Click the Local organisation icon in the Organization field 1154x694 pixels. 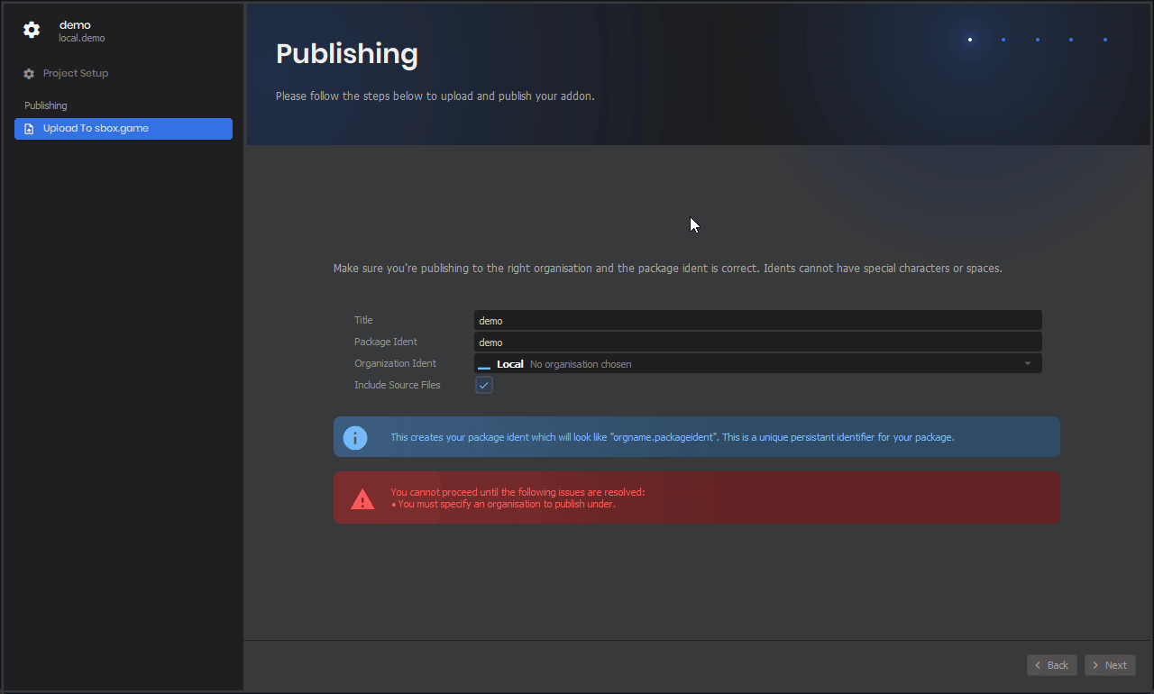(484, 364)
